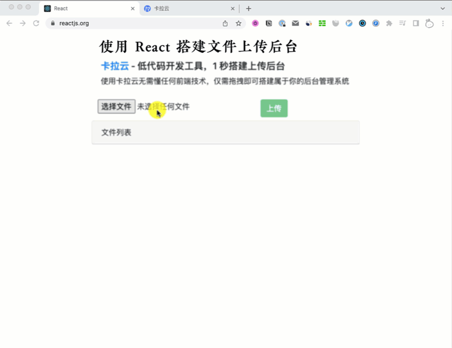
Task: Open the blue 卡拉云 link
Action: click(x=115, y=66)
